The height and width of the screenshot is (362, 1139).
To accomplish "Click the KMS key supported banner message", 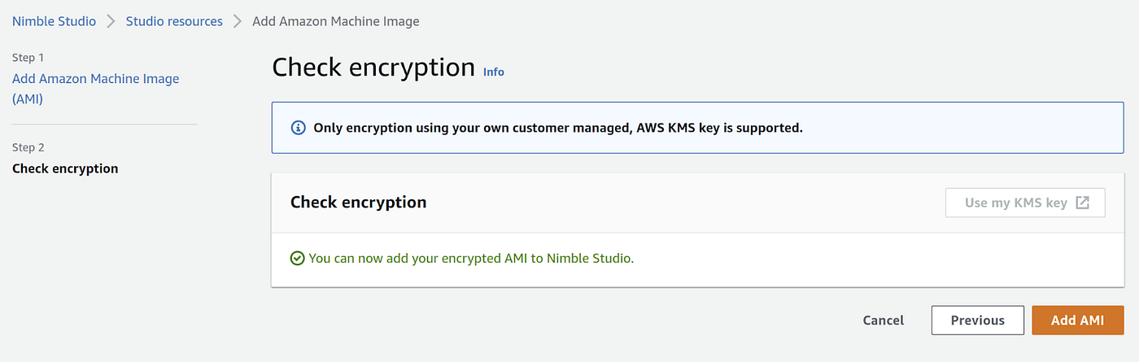I will click(x=558, y=128).
